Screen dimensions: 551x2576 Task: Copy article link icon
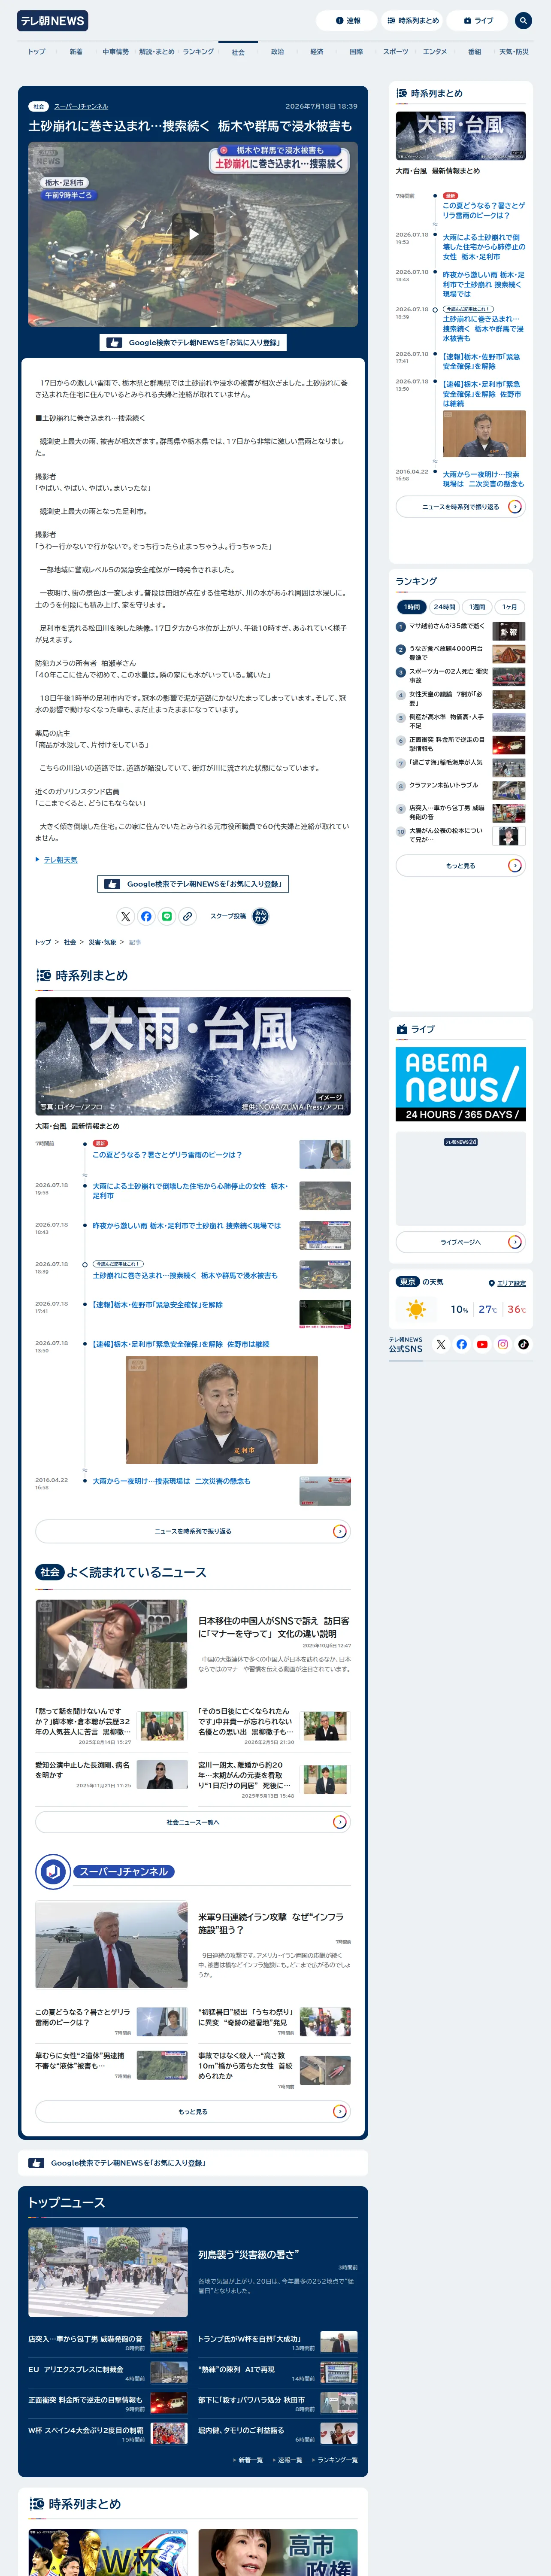pyautogui.click(x=188, y=916)
